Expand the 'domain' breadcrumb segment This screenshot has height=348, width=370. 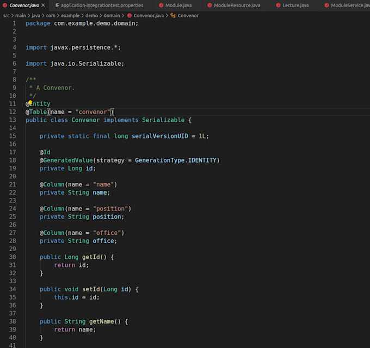pos(110,16)
